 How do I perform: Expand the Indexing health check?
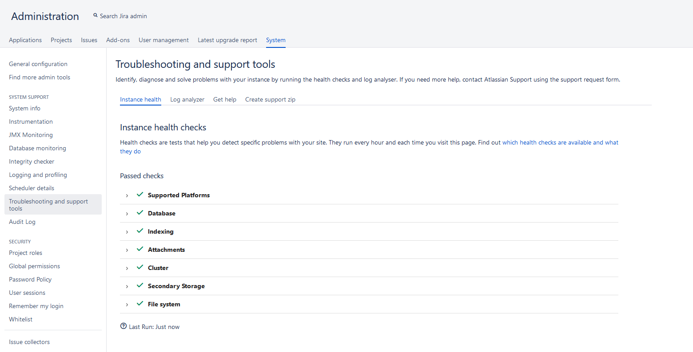pyautogui.click(x=127, y=232)
